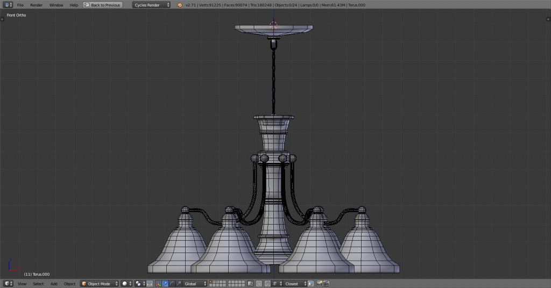Open the View menu in 3D viewport
This screenshot has width=551, height=288.
point(22,284)
